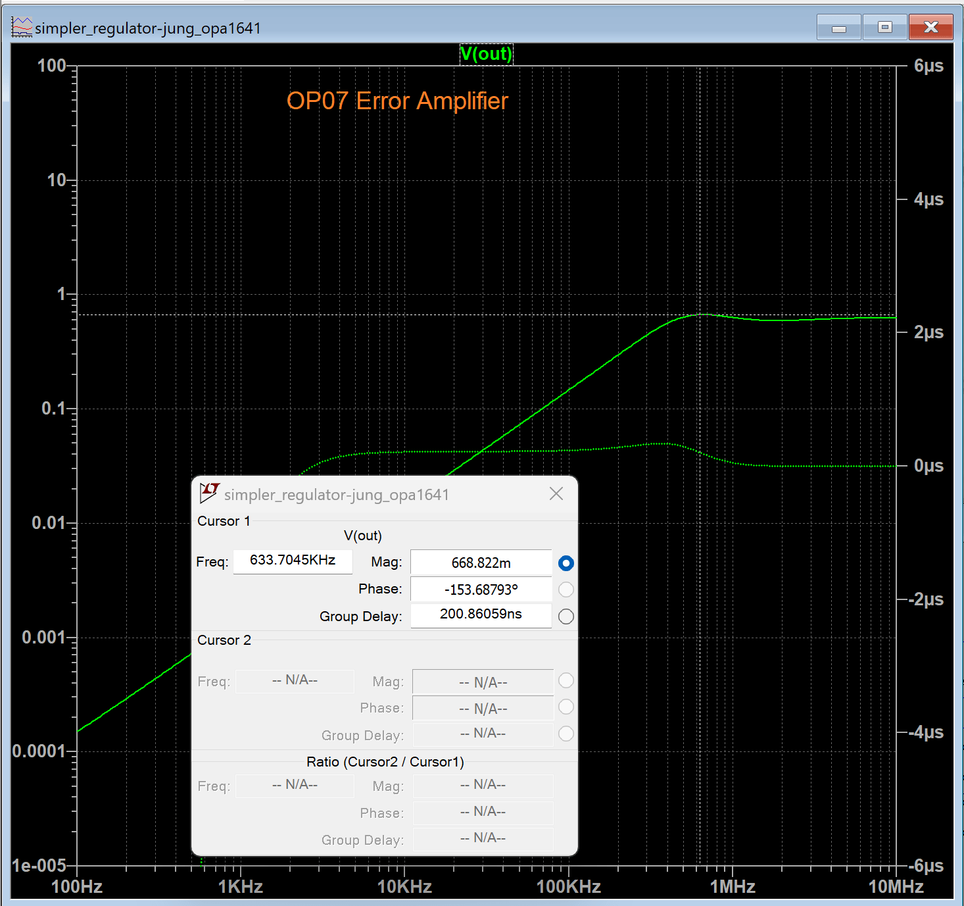
Task: Click the Ratio (Cursor2 / Cursor1) heading
Action: click(x=385, y=762)
